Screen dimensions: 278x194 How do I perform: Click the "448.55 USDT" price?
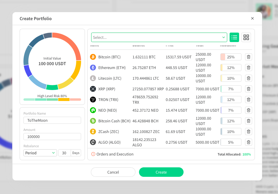coord(176,68)
